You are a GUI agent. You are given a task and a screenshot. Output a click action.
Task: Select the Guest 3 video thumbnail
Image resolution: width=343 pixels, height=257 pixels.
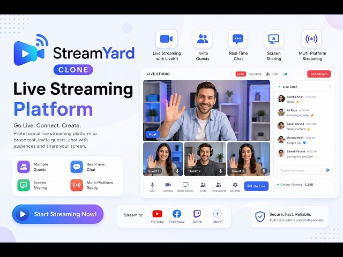(x=249, y=159)
